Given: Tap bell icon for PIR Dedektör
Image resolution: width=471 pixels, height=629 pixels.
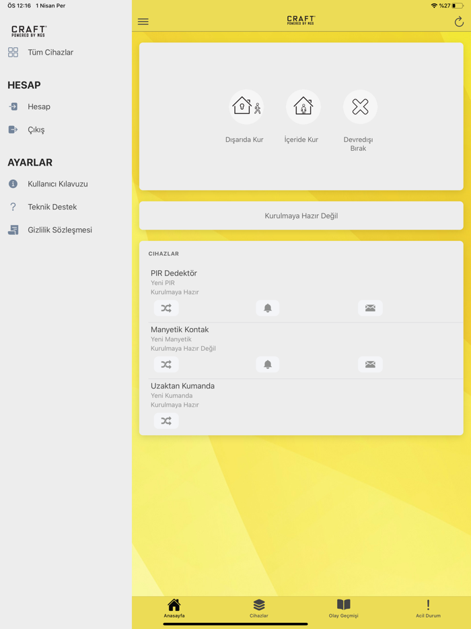Looking at the screenshot, I should [x=268, y=308].
